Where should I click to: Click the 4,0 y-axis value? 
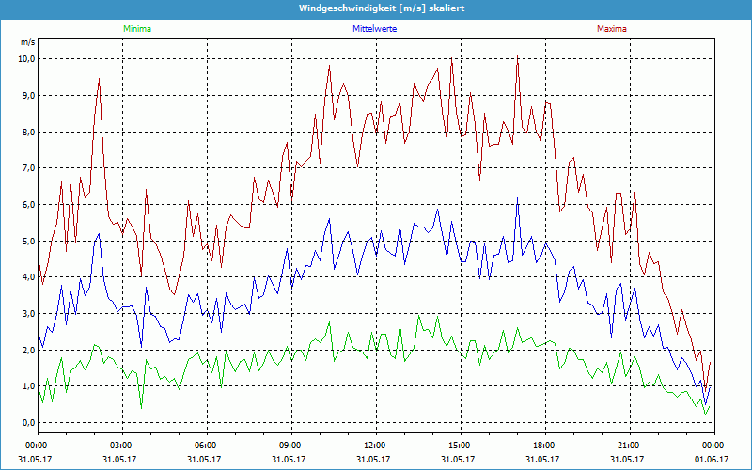tap(29, 276)
